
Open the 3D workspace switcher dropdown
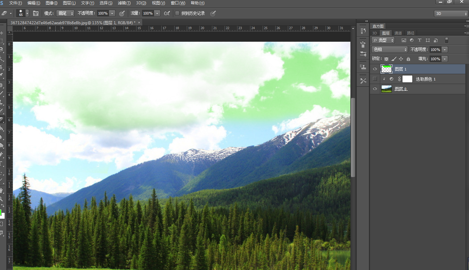(450, 14)
